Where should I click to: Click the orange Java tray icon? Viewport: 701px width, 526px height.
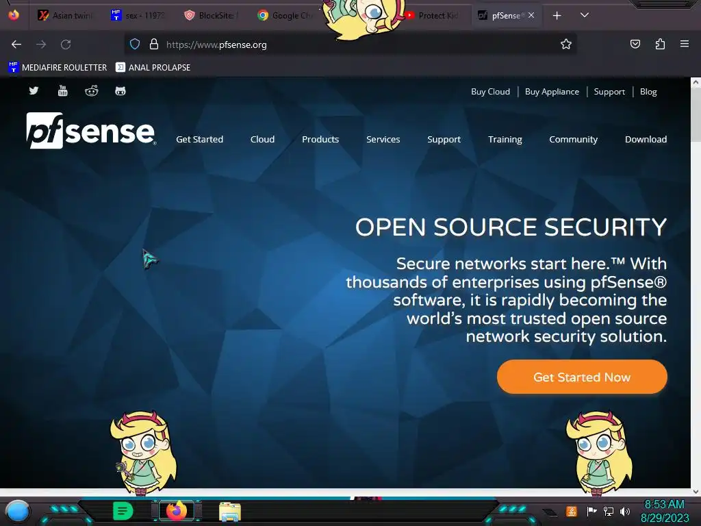point(572,511)
